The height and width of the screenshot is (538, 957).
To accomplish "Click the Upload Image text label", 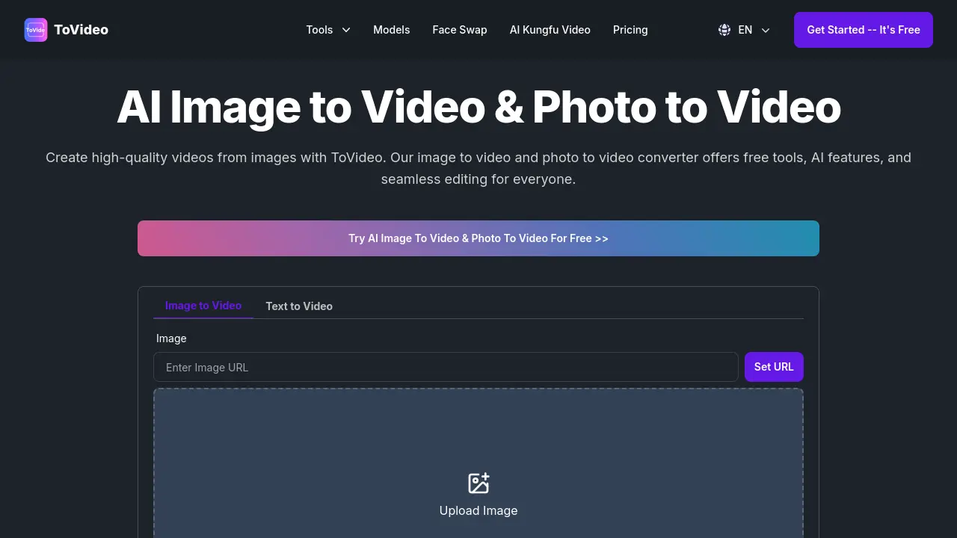I will [478, 510].
